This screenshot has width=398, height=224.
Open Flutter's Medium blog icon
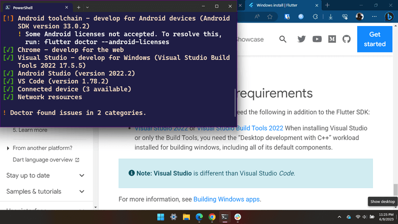click(332, 39)
